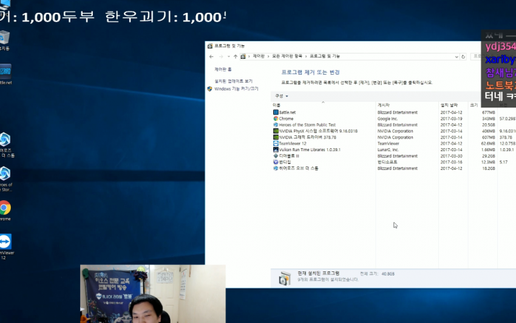
Task: Expand chevron after 모든 제어판 항목 breadcrumb
Action: (306, 56)
